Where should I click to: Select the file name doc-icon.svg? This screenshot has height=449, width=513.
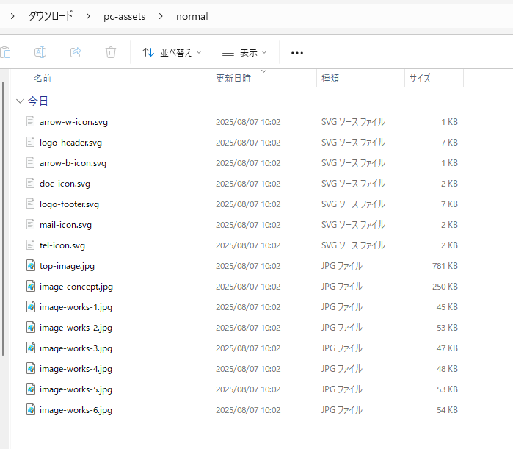[x=65, y=184]
